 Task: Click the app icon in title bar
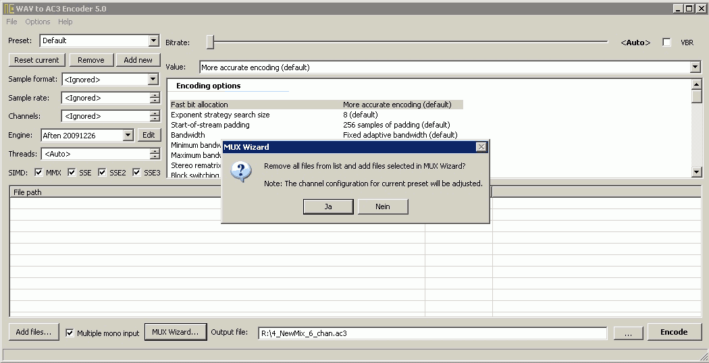pos(9,9)
